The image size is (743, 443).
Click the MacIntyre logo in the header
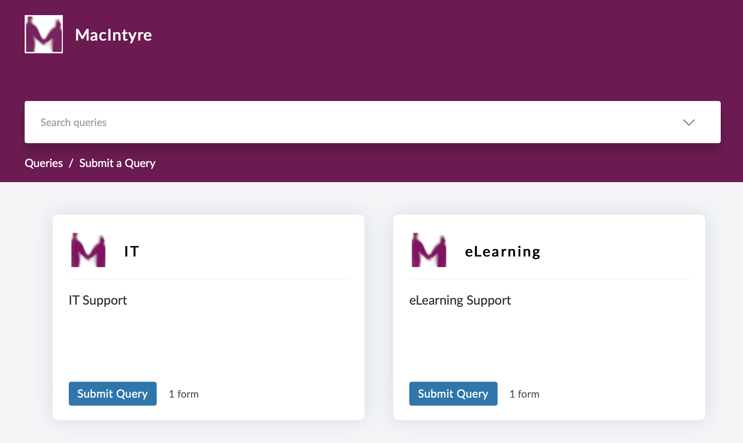44,34
